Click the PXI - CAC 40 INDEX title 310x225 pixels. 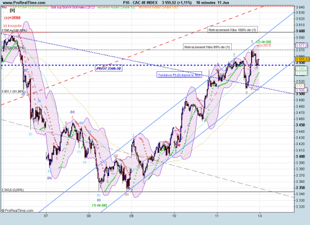(140, 2)
